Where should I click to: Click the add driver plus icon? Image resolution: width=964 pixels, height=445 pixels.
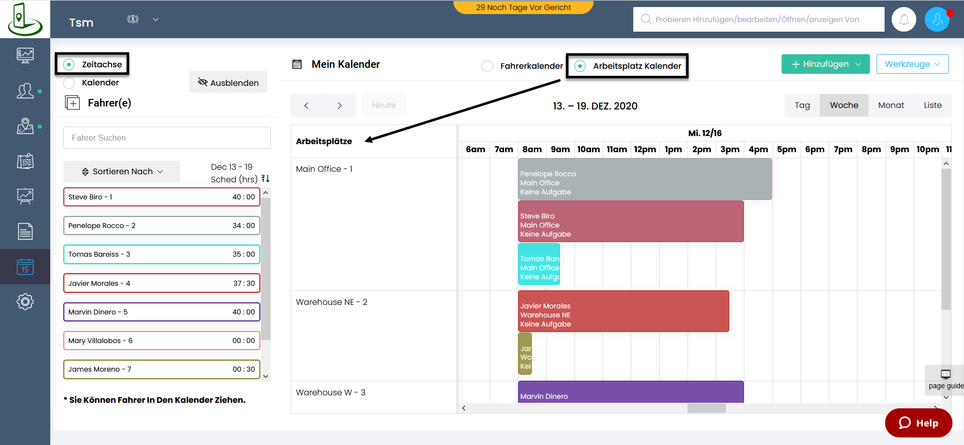73,103
